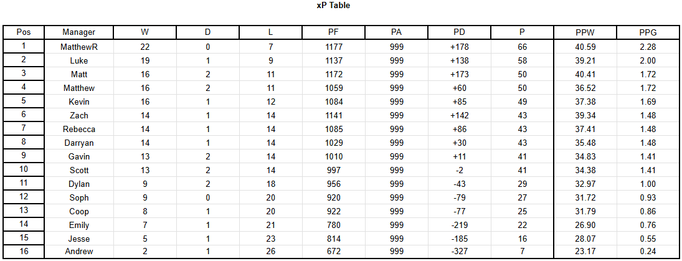The height and width of the screenshot is (261, 682).
Task: Click Darryan's manager cell
Action: click(x=78, y=143)
